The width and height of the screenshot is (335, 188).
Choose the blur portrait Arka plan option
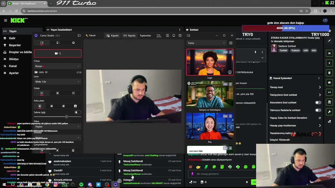click(52, 106)
